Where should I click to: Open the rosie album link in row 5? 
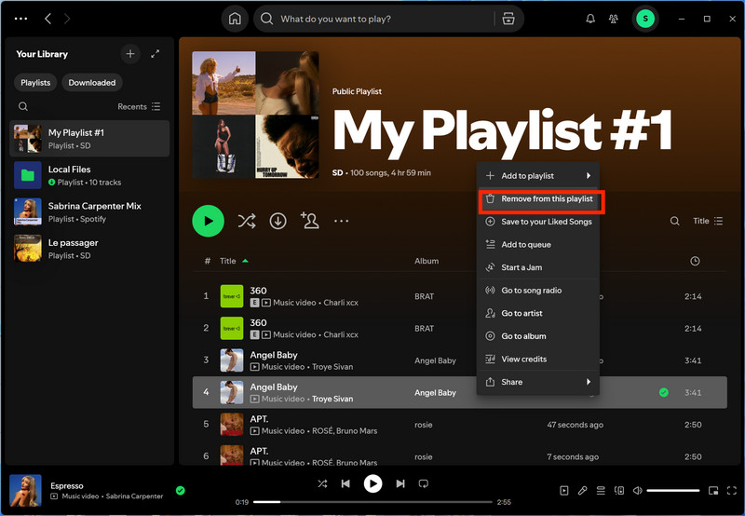point(423,425)
